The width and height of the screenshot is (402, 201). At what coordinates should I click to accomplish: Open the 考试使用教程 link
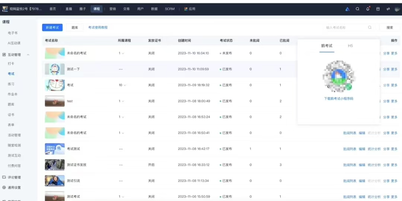[x=98, y=28]
